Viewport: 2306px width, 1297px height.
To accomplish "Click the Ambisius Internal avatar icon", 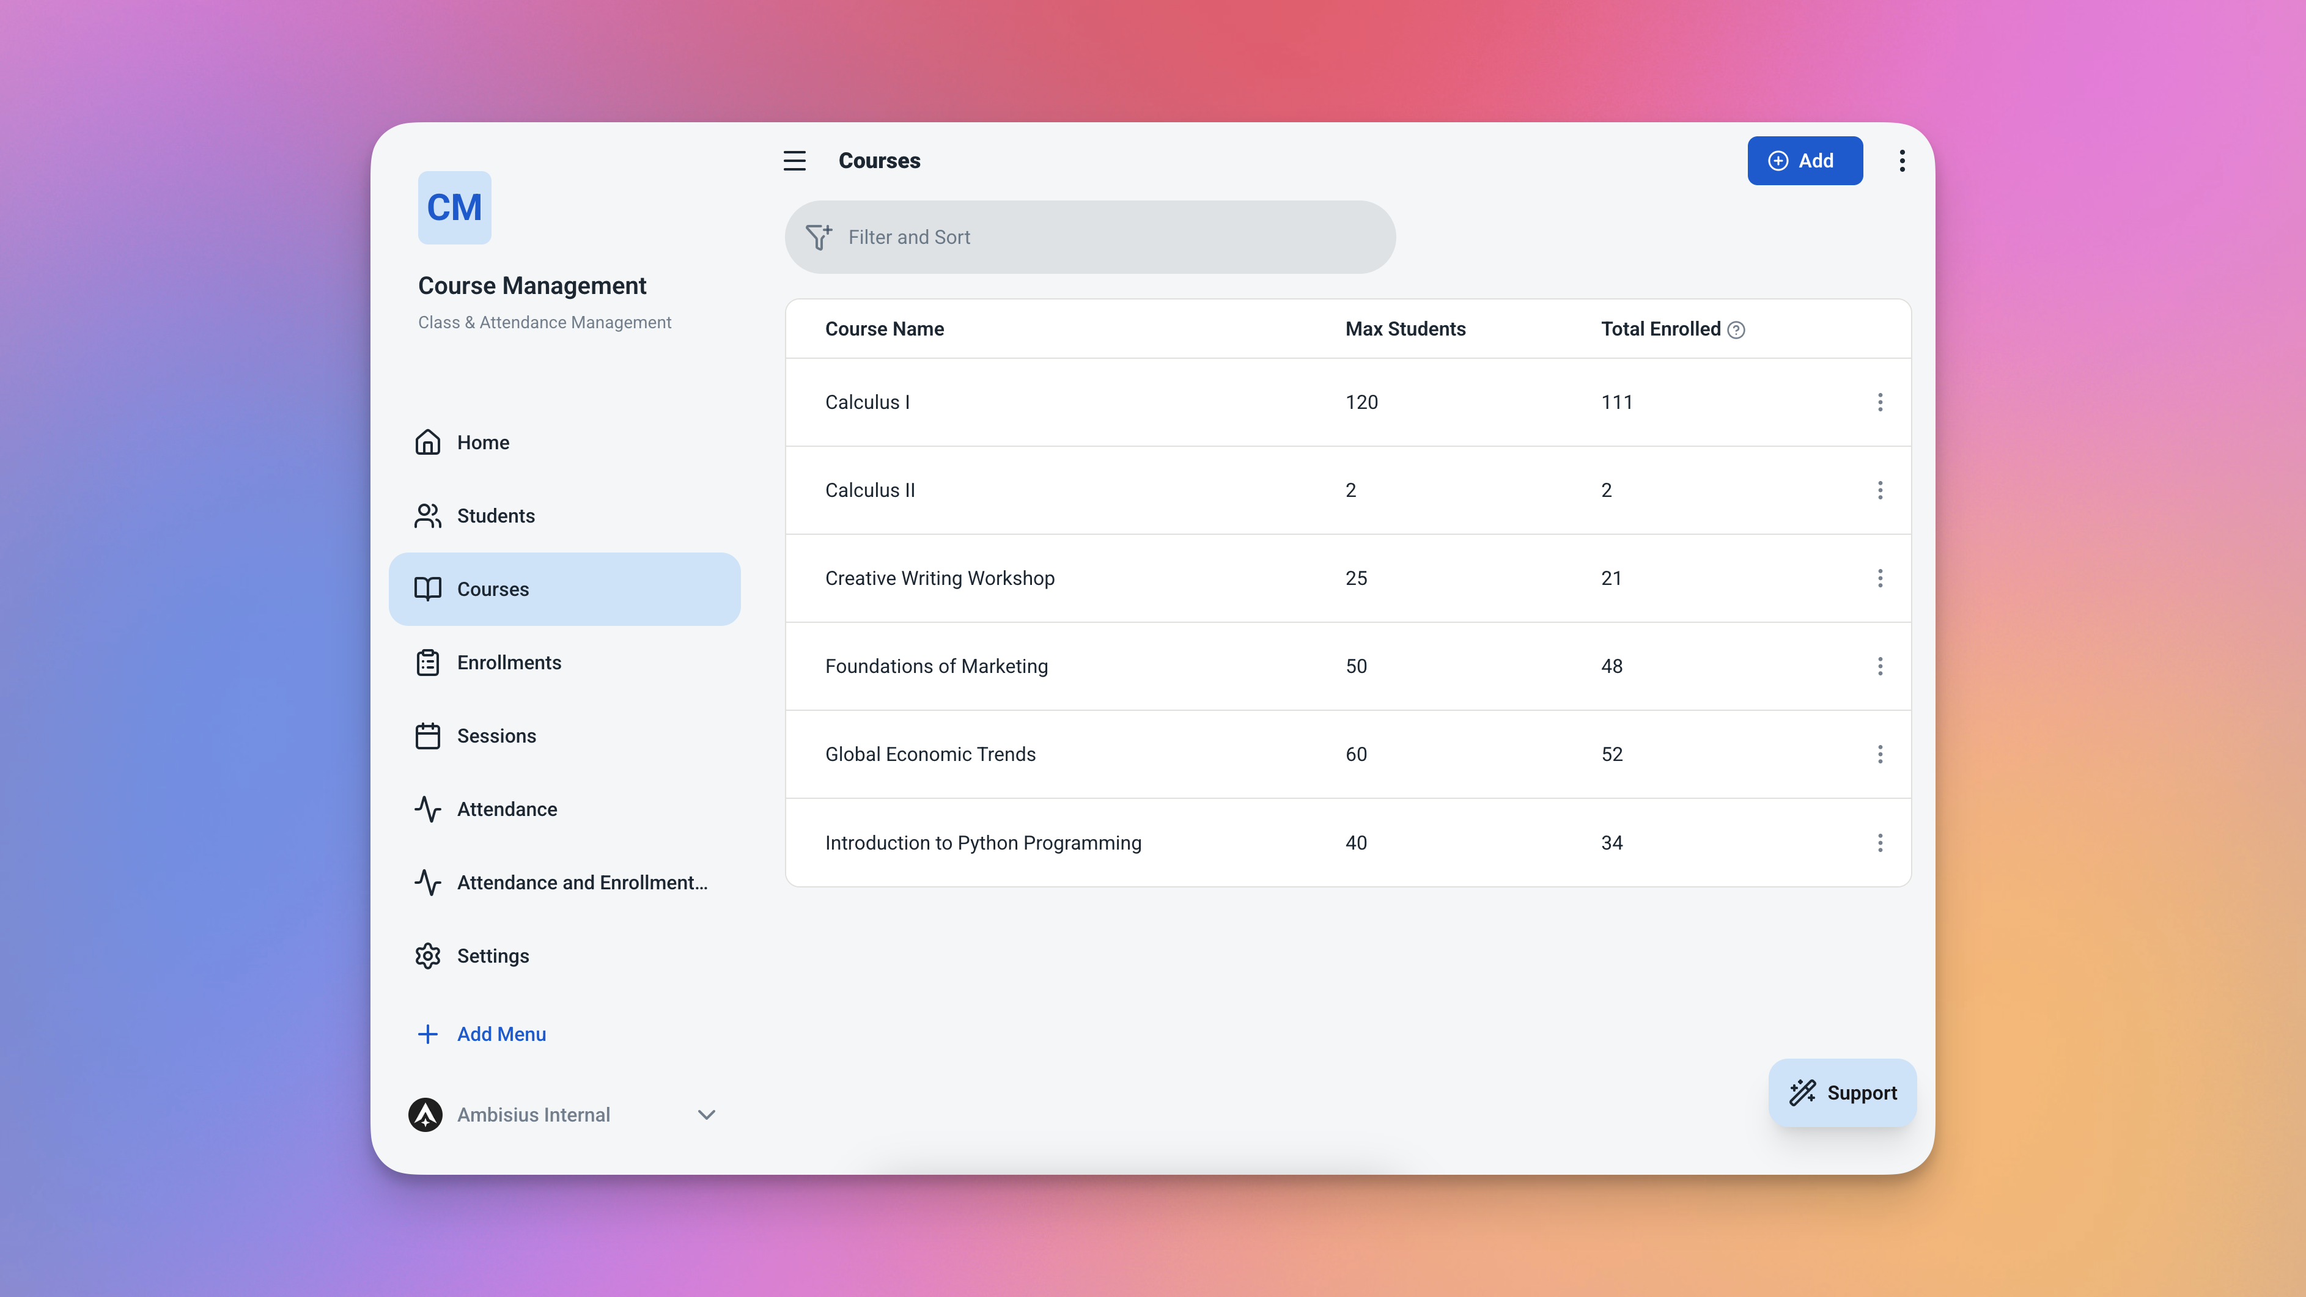I will pos(426,1114).
